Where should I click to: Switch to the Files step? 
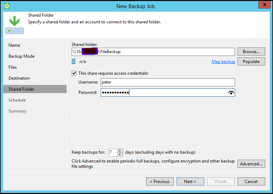click(x=13, y=67)
